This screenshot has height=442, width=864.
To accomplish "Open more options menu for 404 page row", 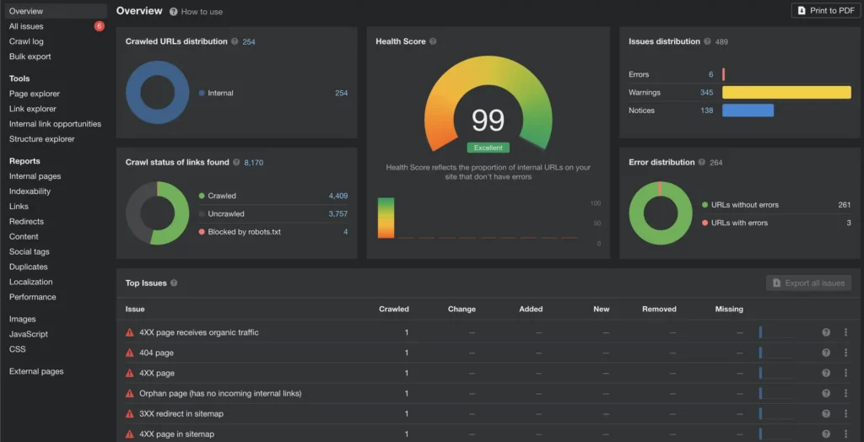I will (845, 353).
